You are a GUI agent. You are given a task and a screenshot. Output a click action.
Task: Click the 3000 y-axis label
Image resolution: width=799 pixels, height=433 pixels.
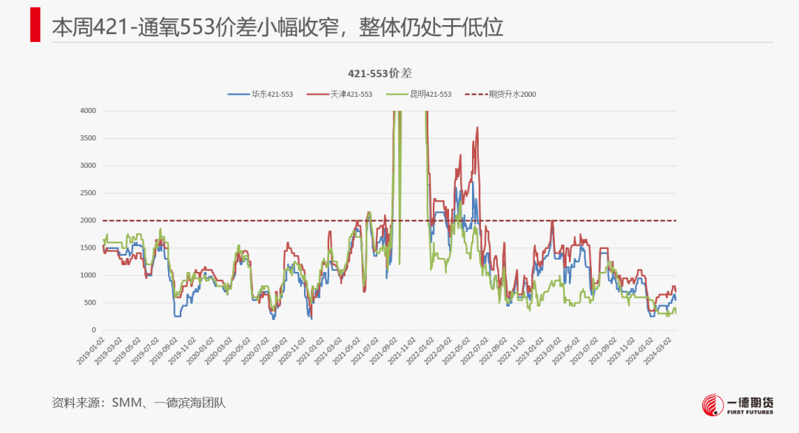coord(88,166)
